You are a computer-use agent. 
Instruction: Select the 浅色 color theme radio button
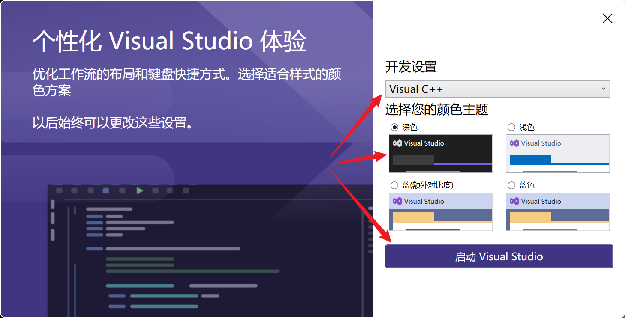click(x=511, y=127)
